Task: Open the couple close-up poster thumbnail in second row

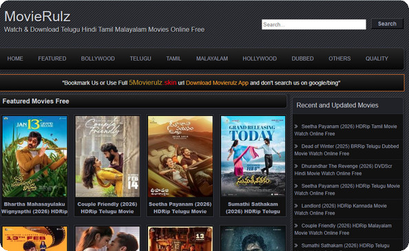Action: point(107,239)
